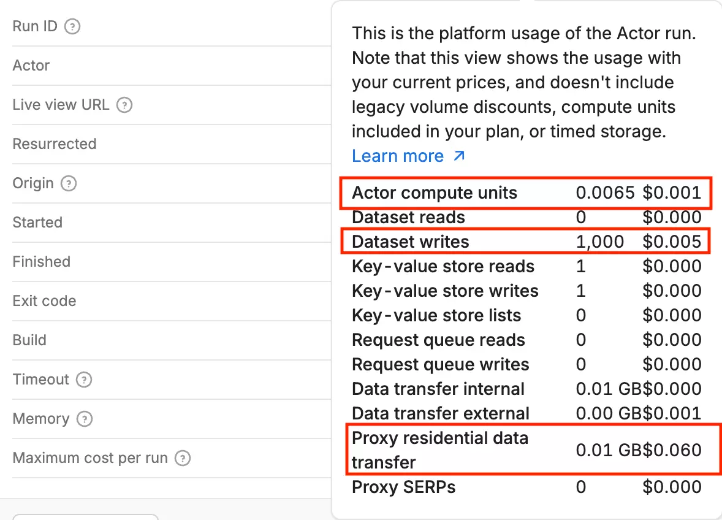Click the Exit code field

tap(44, 301)
